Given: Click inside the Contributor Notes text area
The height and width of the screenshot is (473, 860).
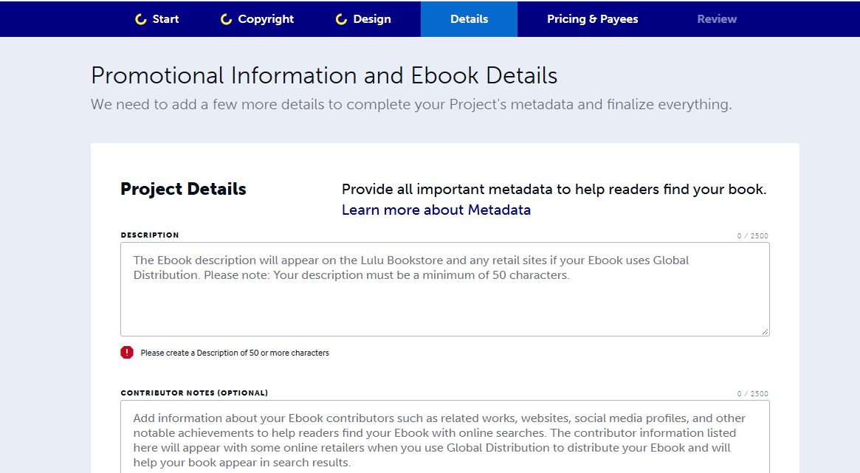Looking at the screenshot, I should tap(443, 435).
